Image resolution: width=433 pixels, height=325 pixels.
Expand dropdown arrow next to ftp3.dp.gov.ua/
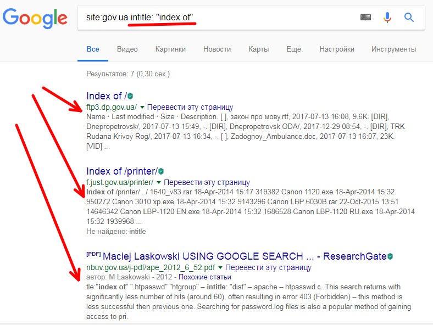tap(142, 107)
